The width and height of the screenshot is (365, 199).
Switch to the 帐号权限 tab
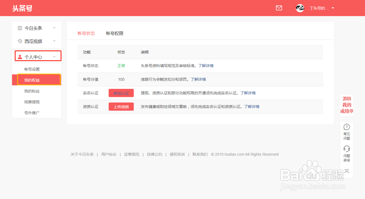click(x=115, y=34)
